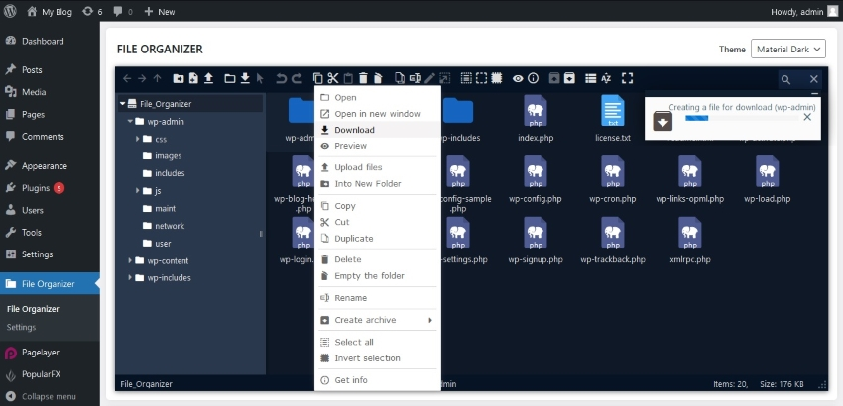
Task: Collapse the File_Organizer root tree node
Action: (x=123, y=104)
